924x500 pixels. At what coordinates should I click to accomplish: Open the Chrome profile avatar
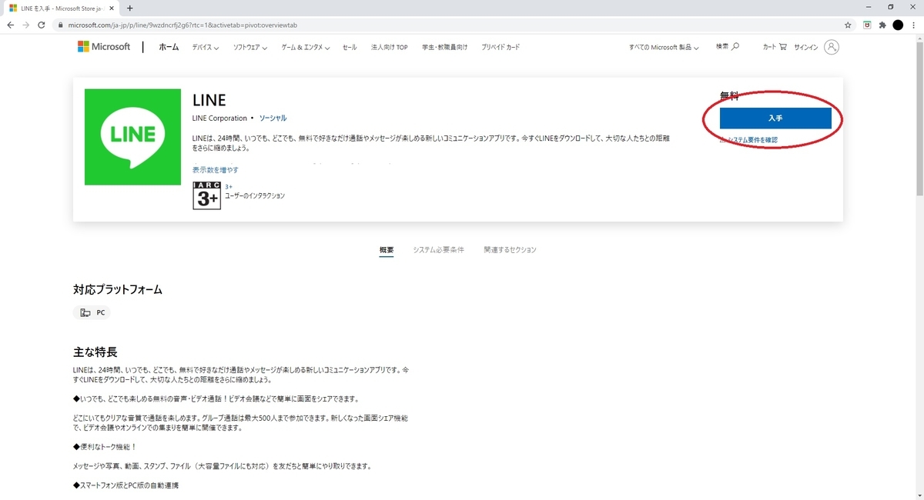coord(898,25)
